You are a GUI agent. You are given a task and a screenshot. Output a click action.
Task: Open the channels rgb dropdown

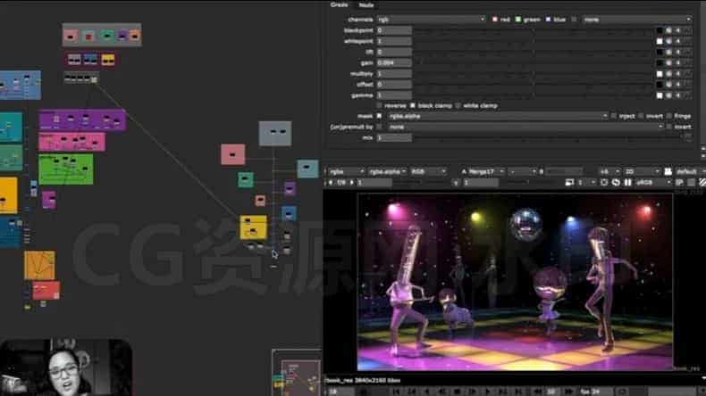pos(432,20)
